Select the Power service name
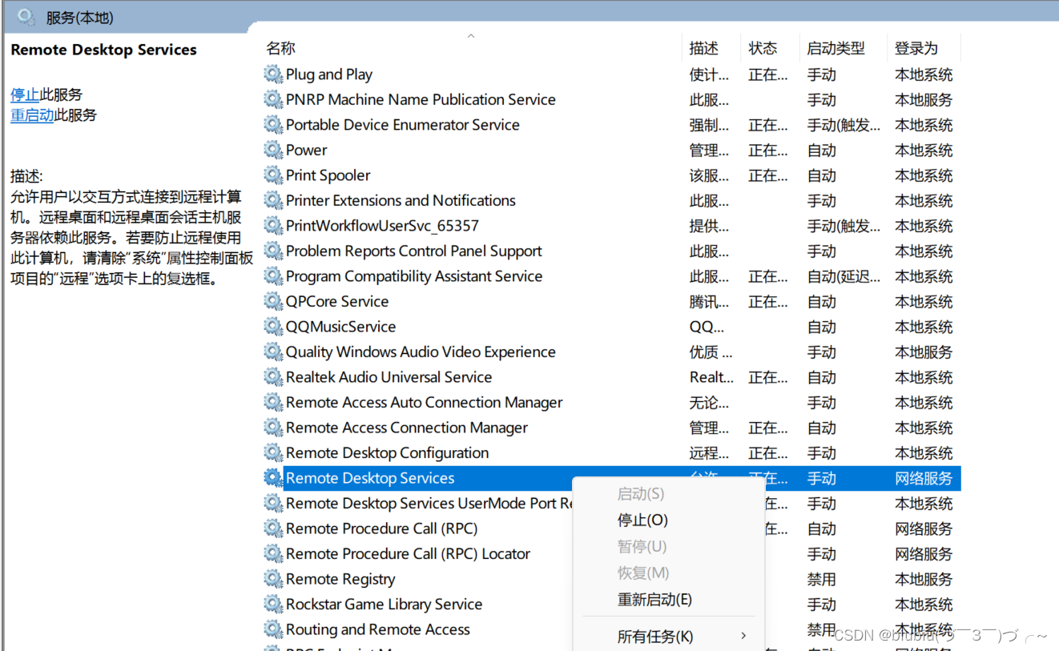 click(x=307, y=150)
